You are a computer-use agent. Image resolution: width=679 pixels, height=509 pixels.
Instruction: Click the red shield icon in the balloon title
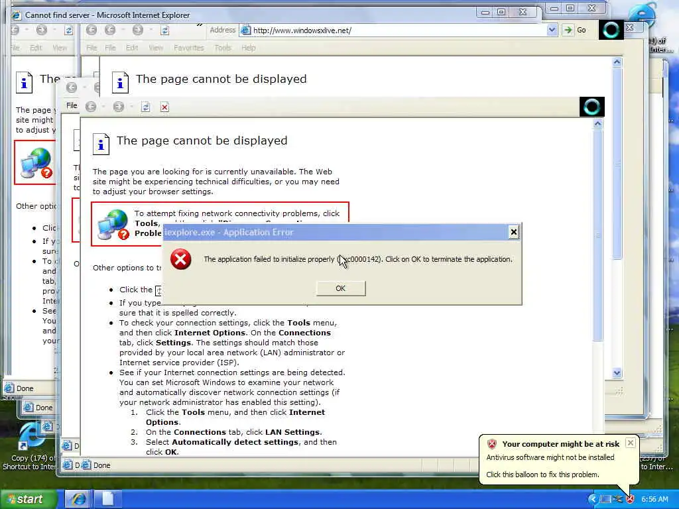[492, 443]
